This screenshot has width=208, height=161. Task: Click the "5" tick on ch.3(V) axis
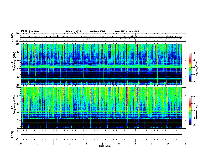18,131
